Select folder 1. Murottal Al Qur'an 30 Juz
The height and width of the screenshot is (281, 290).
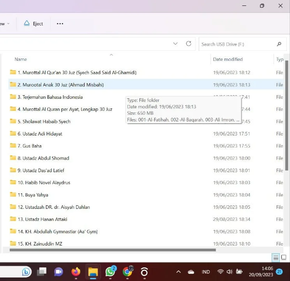point(77,73)
